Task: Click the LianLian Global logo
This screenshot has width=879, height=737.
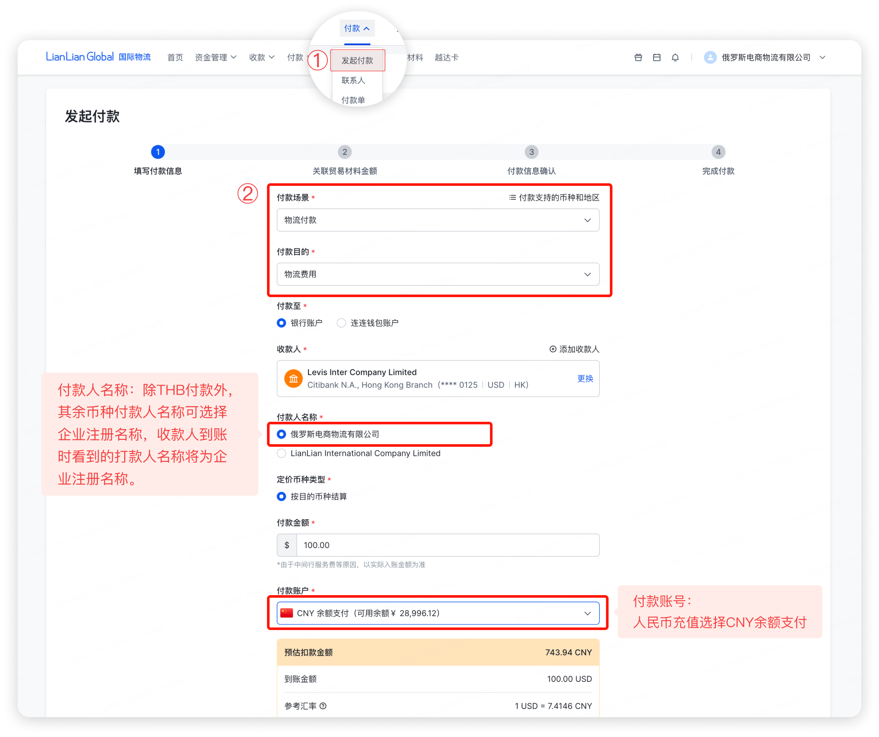Action: 80,57
